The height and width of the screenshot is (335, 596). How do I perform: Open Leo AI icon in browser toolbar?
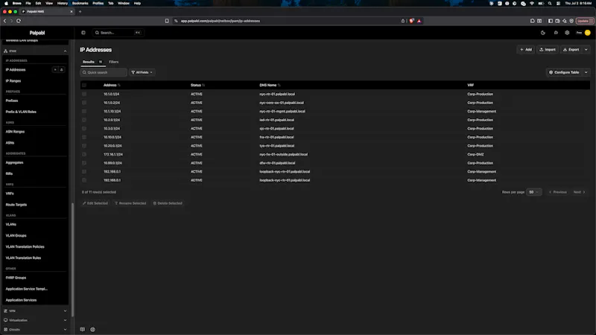pyautogui.click(x=565, y=21)
